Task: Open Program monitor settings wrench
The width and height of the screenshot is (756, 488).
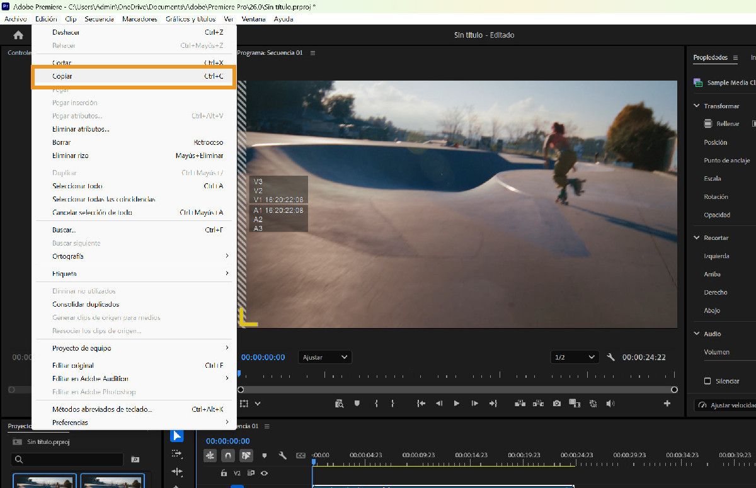Action: point(610,357)
